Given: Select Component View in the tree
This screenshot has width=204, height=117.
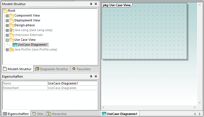Looking at the screenshot, I should click(27, 15).
